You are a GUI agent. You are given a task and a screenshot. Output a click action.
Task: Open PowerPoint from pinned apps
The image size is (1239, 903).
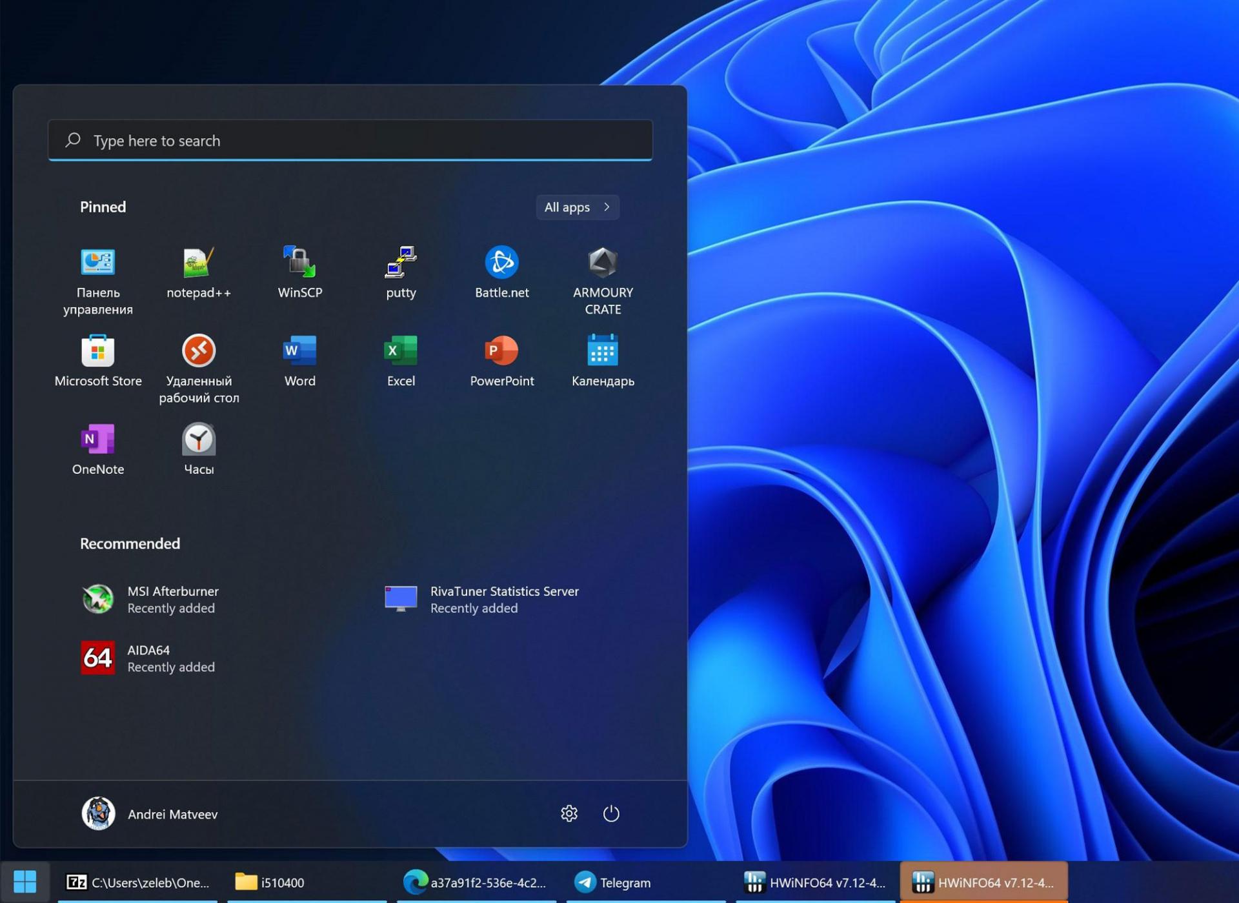(x=502, y=361)
